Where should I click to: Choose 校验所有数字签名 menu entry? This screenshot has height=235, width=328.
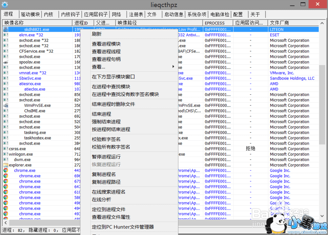[111, 147]
